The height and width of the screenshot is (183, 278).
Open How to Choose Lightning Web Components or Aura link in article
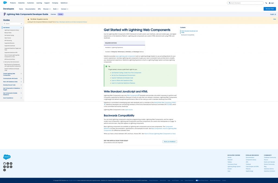point(160,134)
